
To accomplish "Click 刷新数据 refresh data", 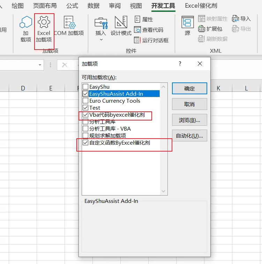I will [213, 39].
